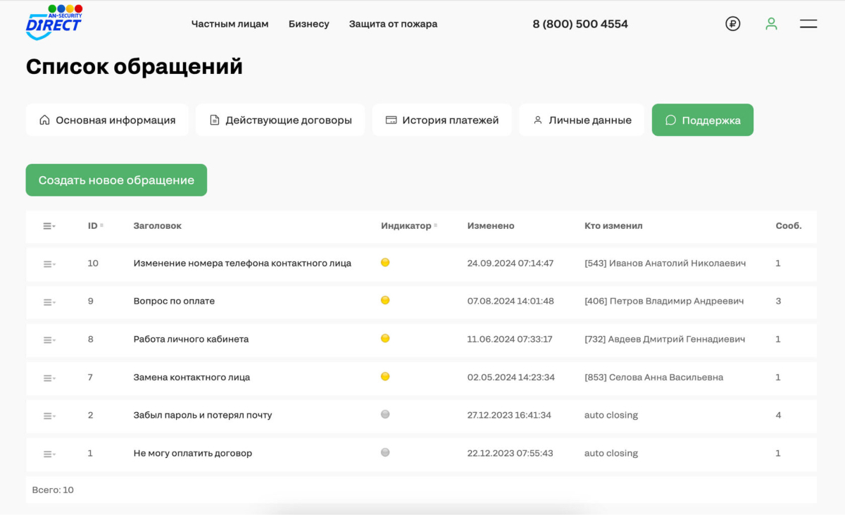Viewport: 845px width, 515px height.
Task: Open row menu for 'Работа личного кабинета'
Action: [49, 340]
